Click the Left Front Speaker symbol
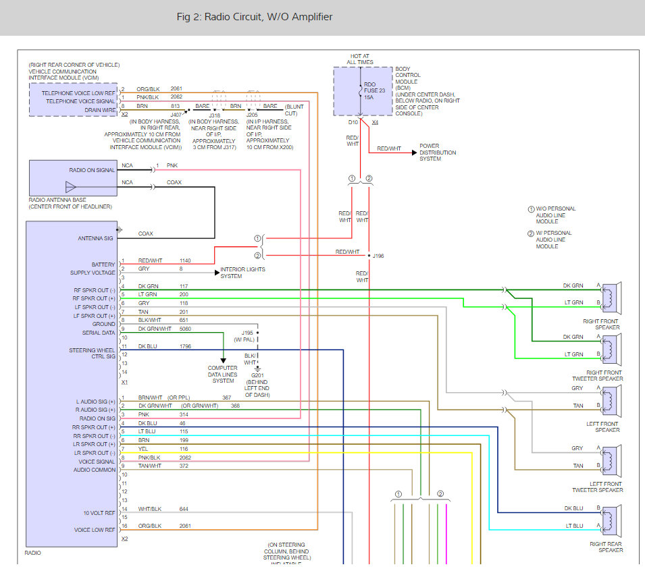Screen dimensions: 645x571 point(611,401)
